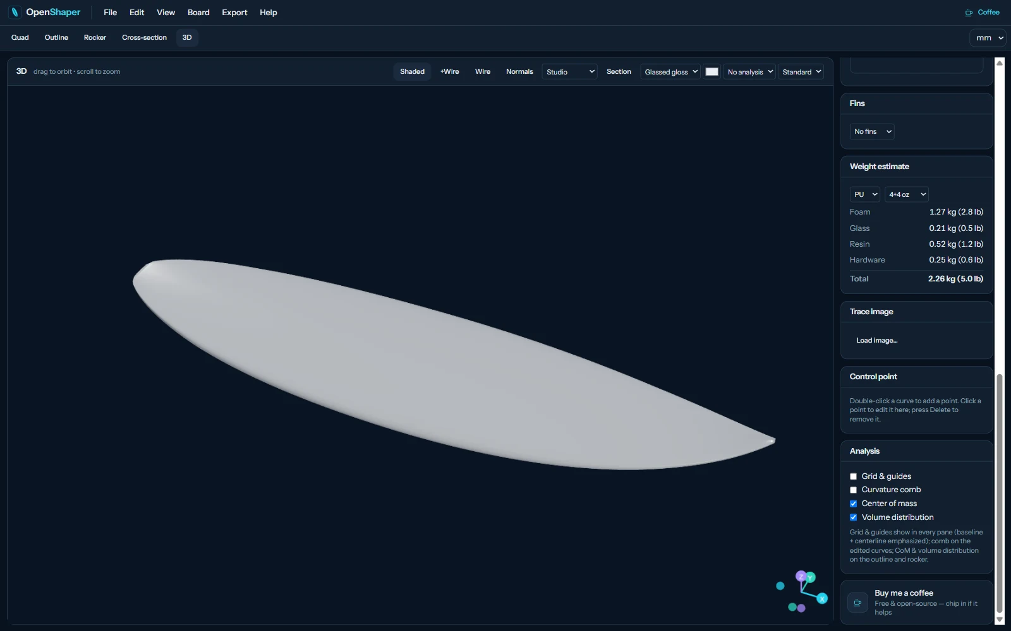Open the Export menu
Image resolution: width=1011 pixels, height=631 pixels.
point(234,12)
